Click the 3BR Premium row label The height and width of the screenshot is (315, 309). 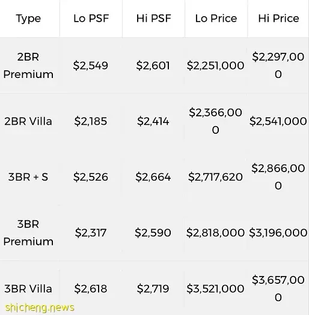(28, 233)
